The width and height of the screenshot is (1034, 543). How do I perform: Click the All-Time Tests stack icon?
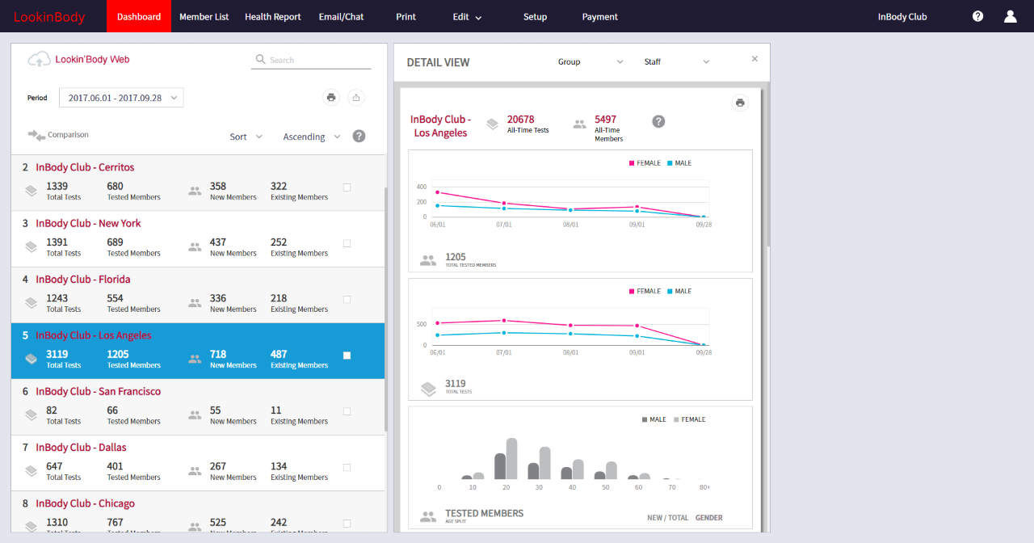pyautogui.click(x=493, y=124)
